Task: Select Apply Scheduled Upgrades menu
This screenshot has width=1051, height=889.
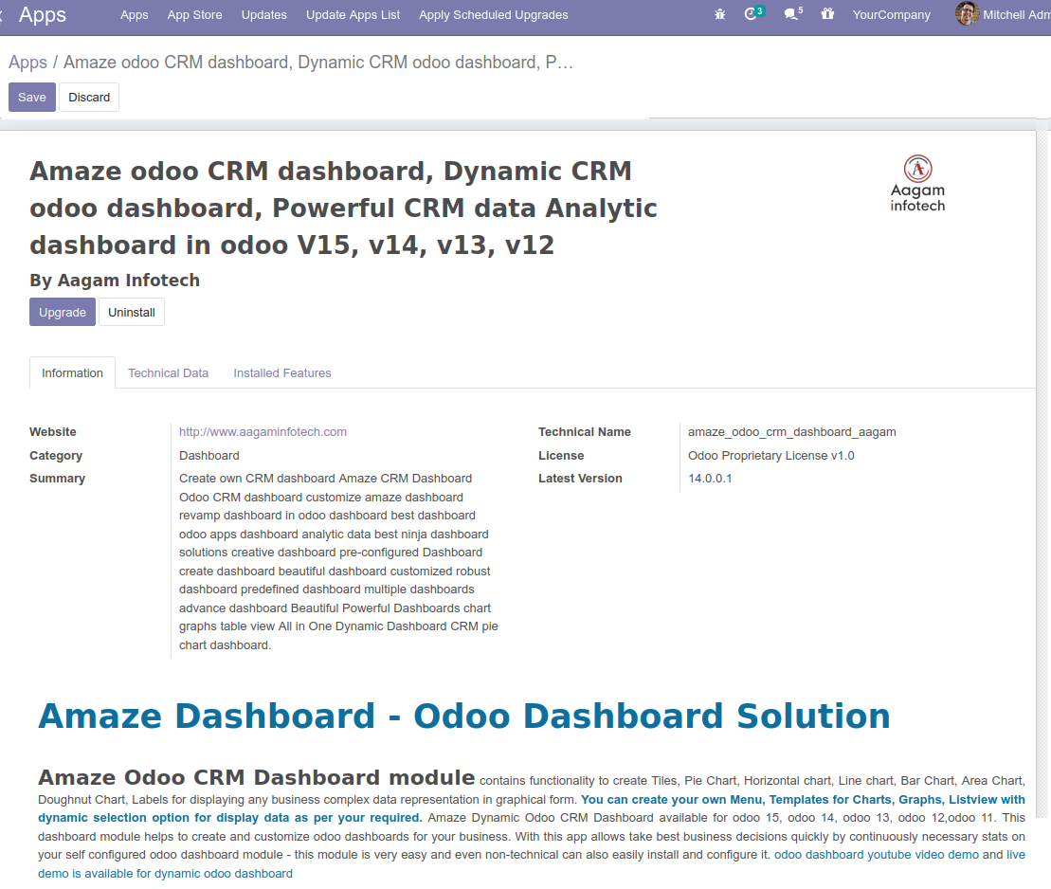Action: click(494, 15)
